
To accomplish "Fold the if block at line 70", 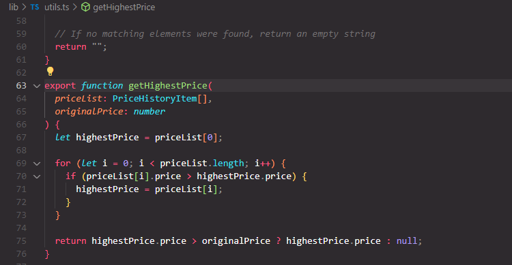I will click(37, 176).
